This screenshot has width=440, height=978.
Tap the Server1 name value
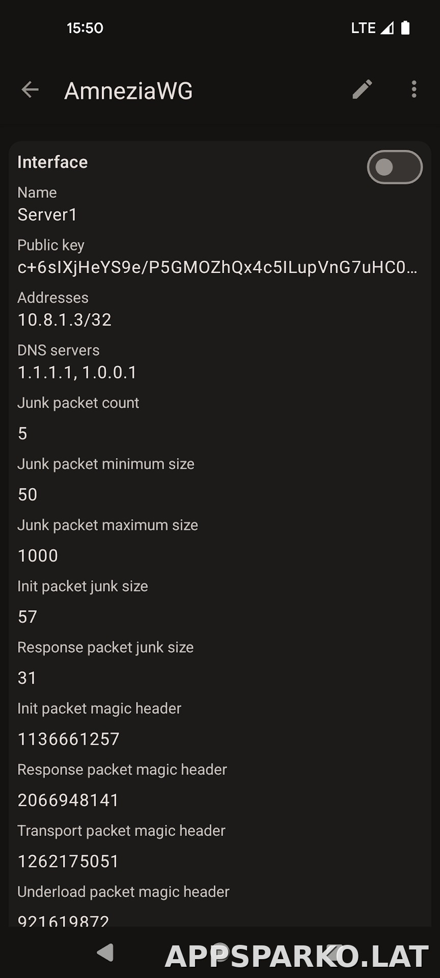coord(47,215)
